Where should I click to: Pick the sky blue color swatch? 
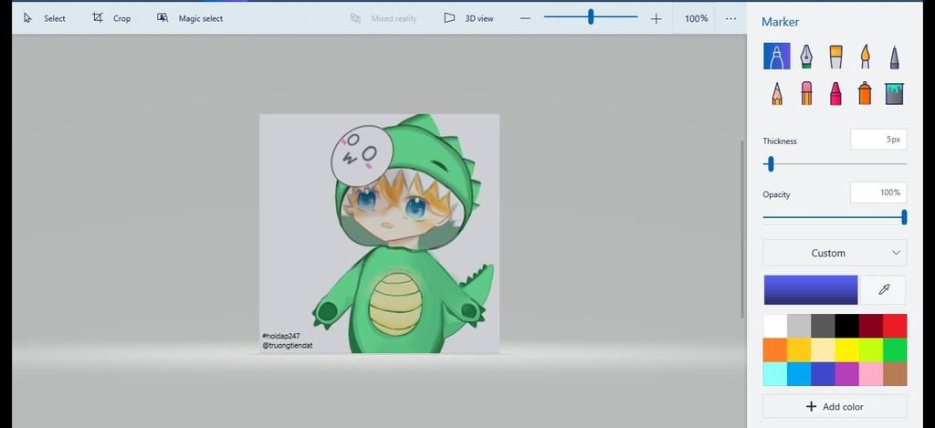(799, 374)
